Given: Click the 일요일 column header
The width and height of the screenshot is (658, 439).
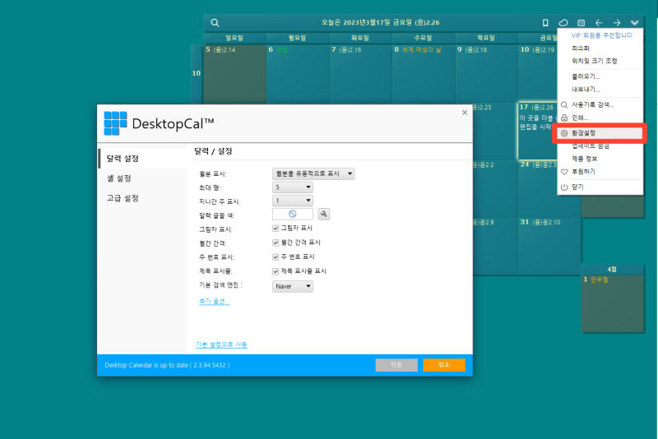Looking at the screenshot, I should (234, 38).
